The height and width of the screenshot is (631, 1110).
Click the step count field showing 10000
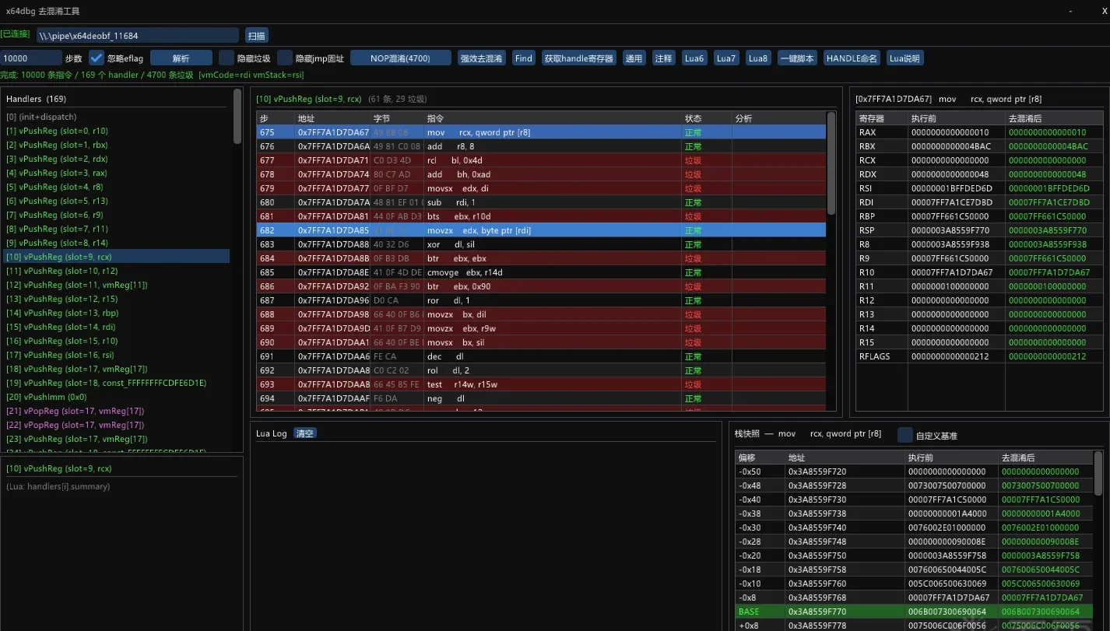tap(31, 58)
